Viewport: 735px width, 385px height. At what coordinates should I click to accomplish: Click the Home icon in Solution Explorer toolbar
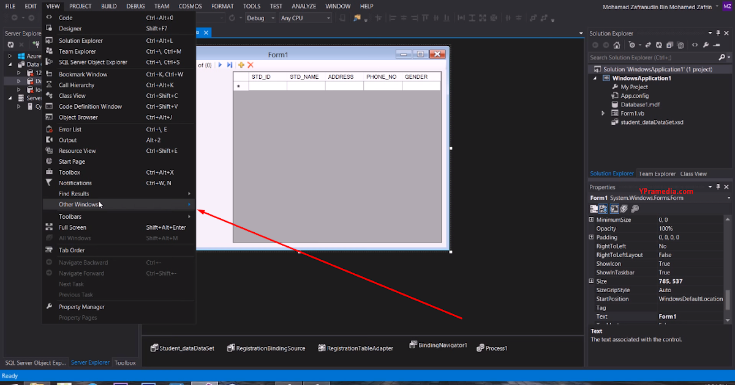pyautogui.click(x=617, y=45)
